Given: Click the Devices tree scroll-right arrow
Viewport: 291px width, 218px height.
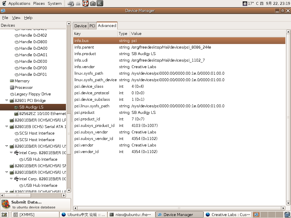Looking at the screenshot, I should pyautogui.click(x=64, y=195).
